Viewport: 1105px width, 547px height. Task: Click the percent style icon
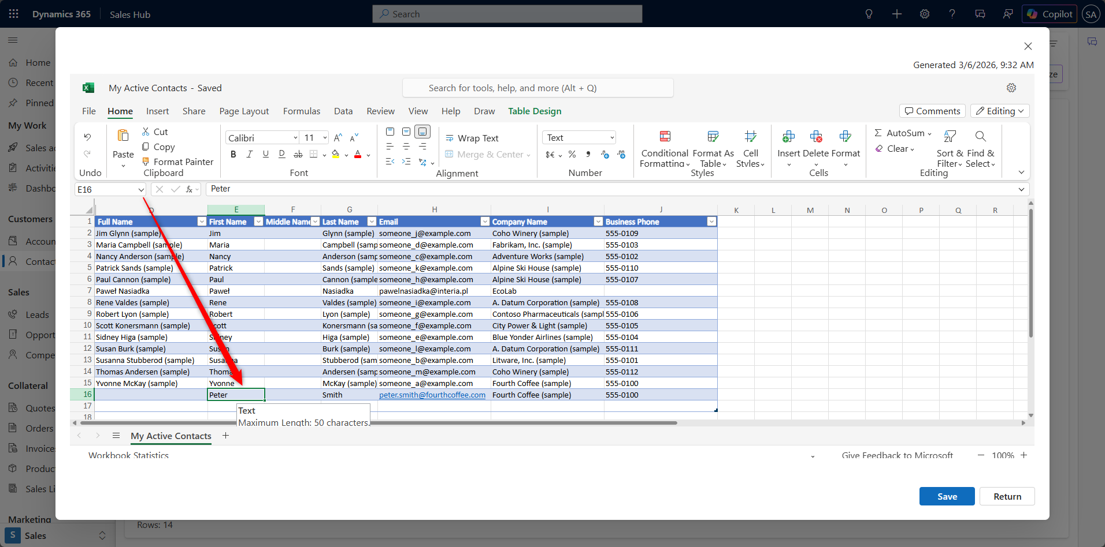tap(572, 155)
